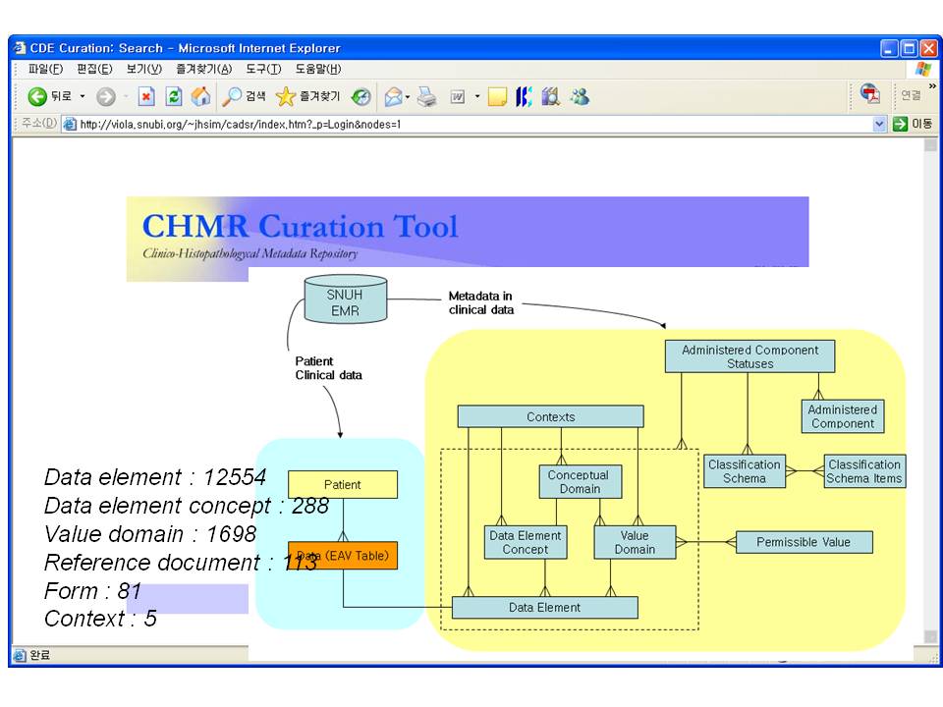Image resolution: width=943 pixels, height=707 pixels.
Task: Click the 'Form : 81' text
Action: 92,590
